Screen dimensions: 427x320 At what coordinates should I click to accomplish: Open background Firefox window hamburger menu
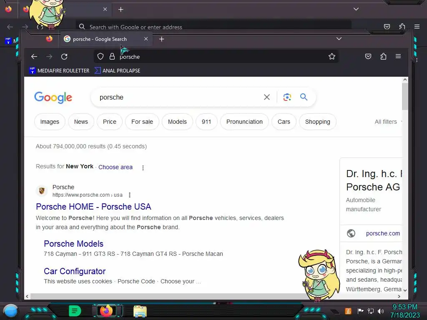(x=417, y=26)
